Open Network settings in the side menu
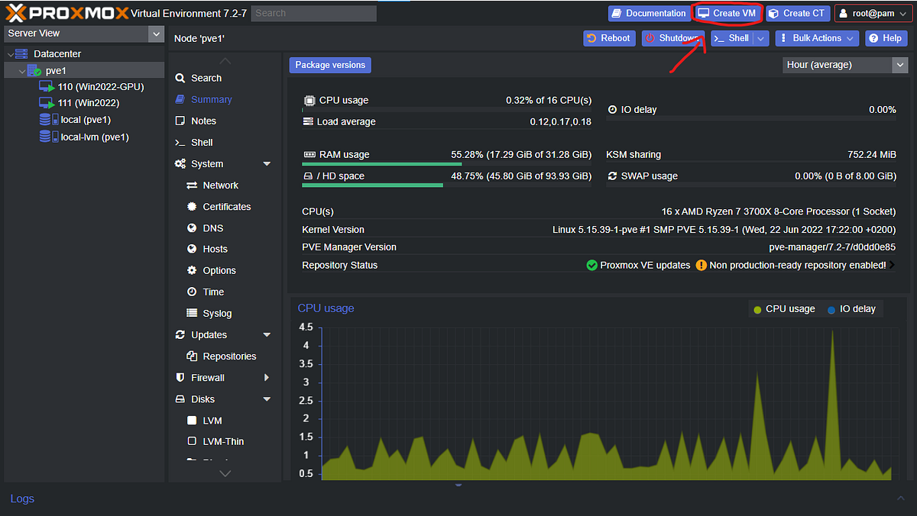This screenshot has width=917, height=516. [220, 185]
